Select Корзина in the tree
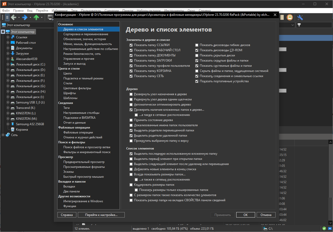 point(22,130)
